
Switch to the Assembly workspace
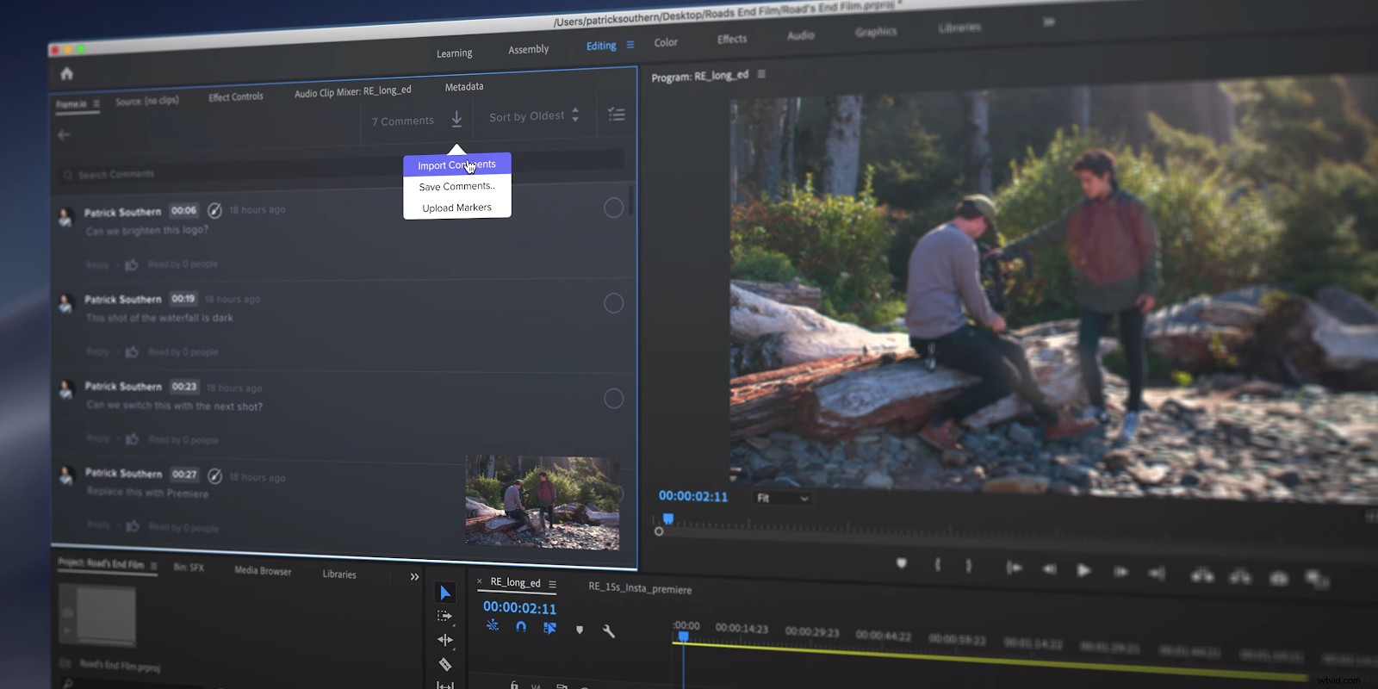tap(528, 49)
